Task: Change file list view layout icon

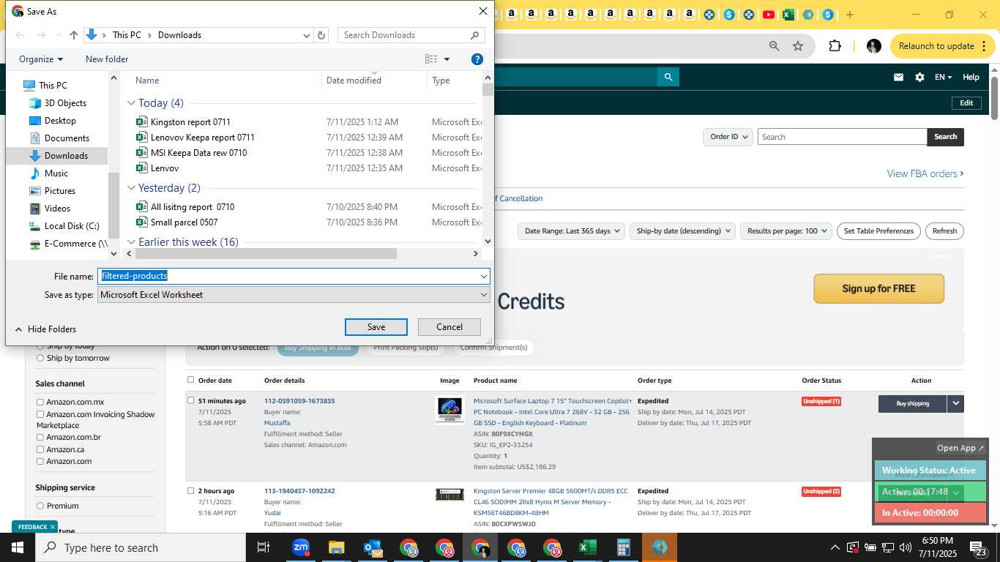Action: tap(431, 59)
